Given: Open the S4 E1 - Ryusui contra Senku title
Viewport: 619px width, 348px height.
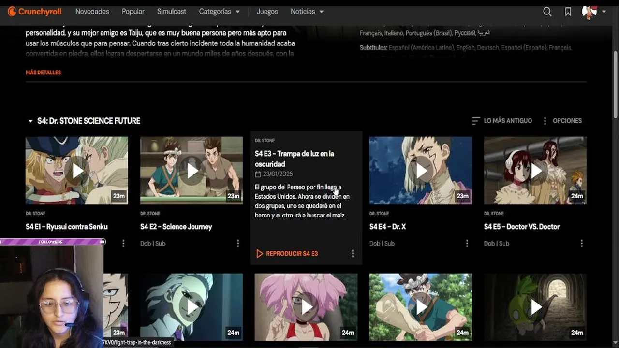Looking at the screenshot, I should pos(67,226).
